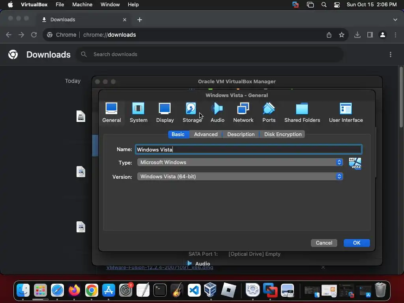Expand the Version dropdown Windows Vista (64-bit)
This screenshot has width=404, height=303.
click(x=240, y=176)
